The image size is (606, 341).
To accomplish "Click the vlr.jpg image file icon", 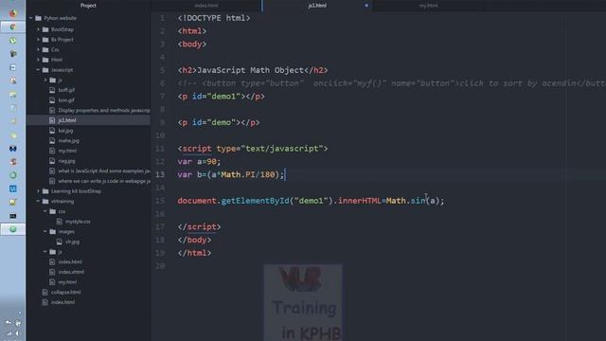I will [x=59, y=242].
